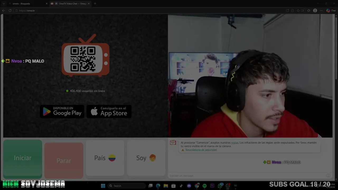The image size is (338, 190).
Task: Focus the Escribe un mensaje field
Action: pos(247,175)
